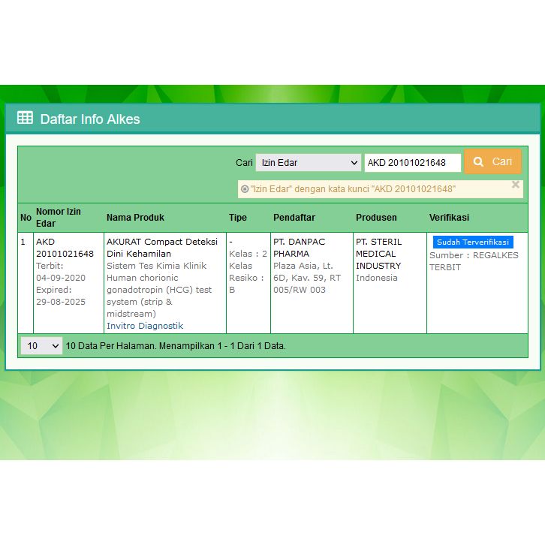Click the Kelas Resiko : B text
The width and height of the screenshot is (545, 545).
pyautogui.click(x=246, y=278)
